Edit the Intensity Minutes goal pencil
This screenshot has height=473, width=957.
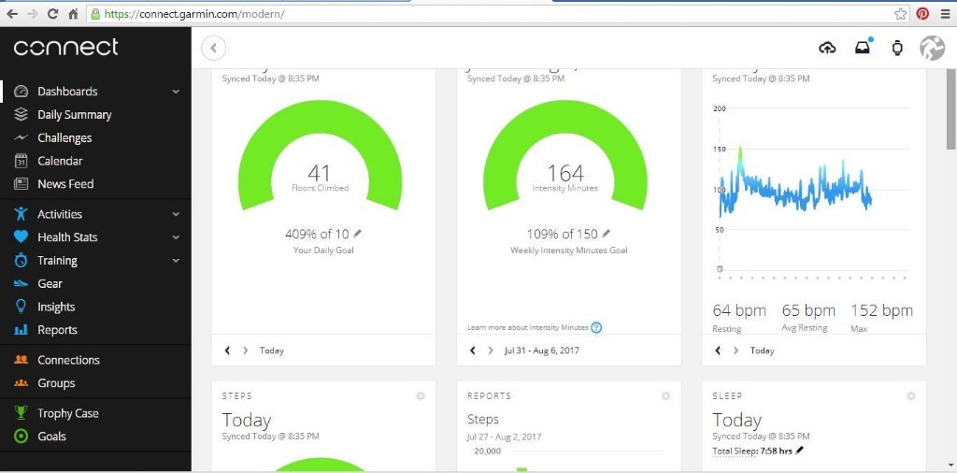[x=606, y=233]
